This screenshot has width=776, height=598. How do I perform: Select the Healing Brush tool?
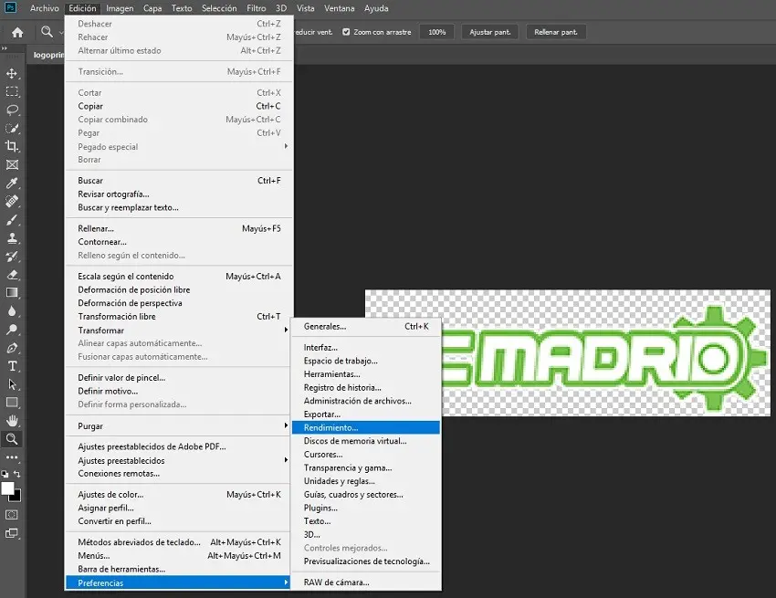(12, 202)
